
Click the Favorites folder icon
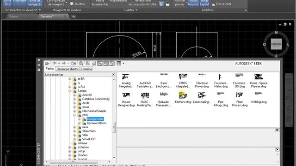(88, 64)
